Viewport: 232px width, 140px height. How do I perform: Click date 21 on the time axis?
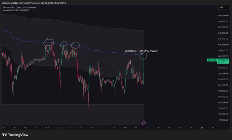tap(146, 128)
